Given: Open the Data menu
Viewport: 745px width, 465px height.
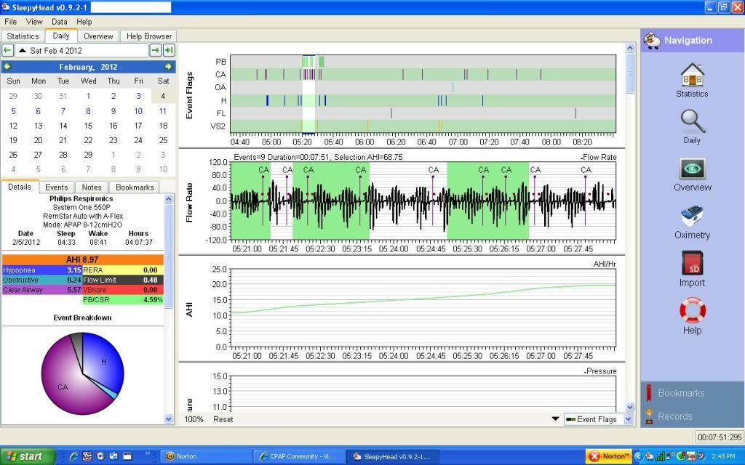Looking at the screenshot, I should click(60, 22).
